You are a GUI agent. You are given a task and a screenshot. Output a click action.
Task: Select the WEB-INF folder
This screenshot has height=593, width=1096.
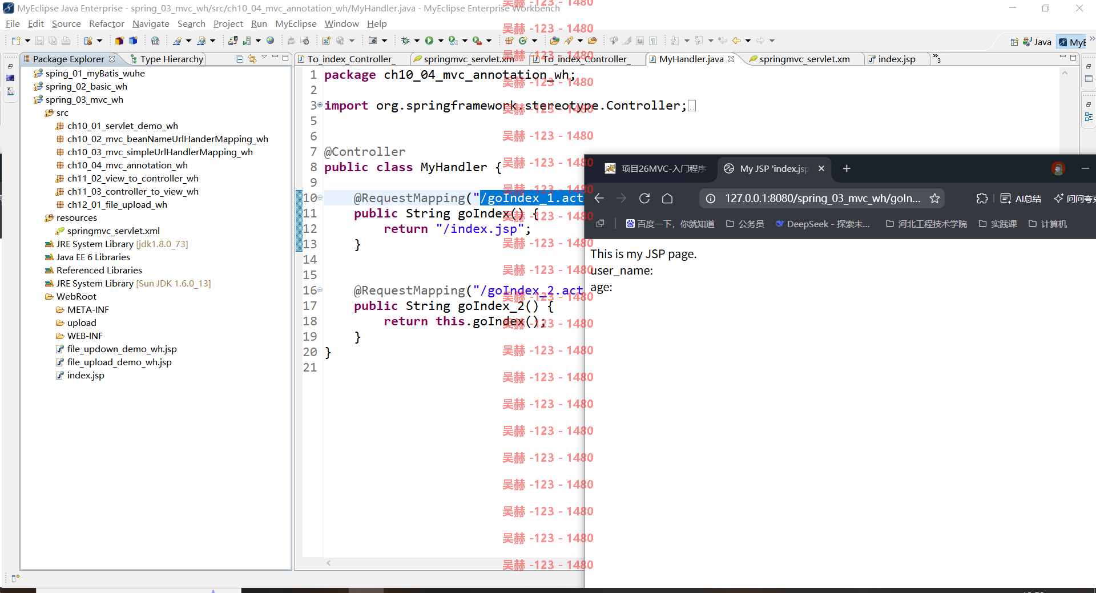pyautogui.click(x=79, y=336)
